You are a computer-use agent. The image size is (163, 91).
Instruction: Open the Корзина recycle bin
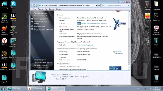(156, 79)
